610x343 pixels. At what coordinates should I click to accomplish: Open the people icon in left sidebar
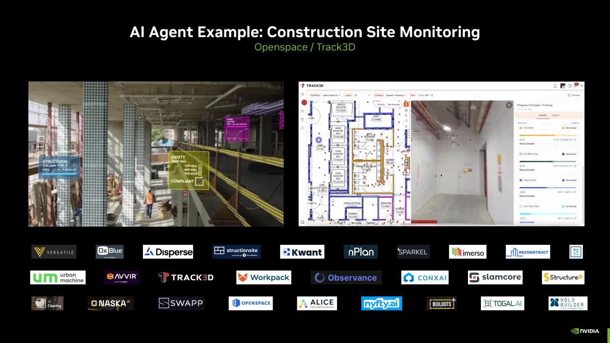(303, 111)
